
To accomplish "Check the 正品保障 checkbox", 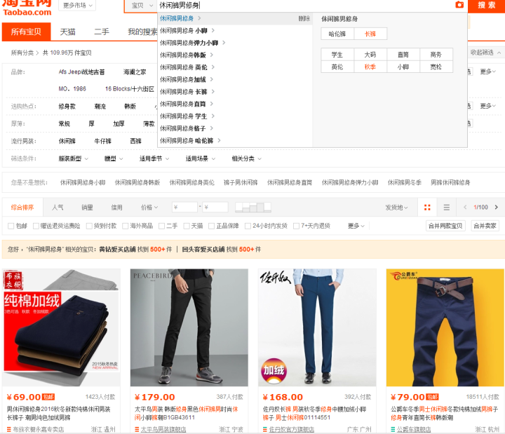I will [x=211, y=226].
